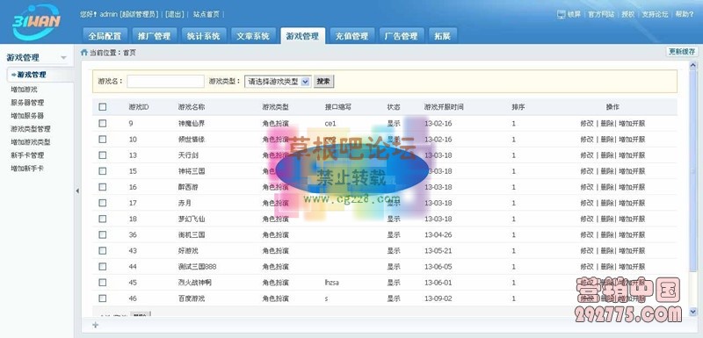
Task: Click the 首页 breadcrumb text
Action: [129, 53]
